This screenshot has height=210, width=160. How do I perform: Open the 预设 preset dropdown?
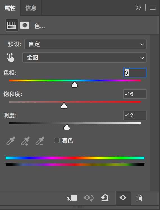(85, 44)
